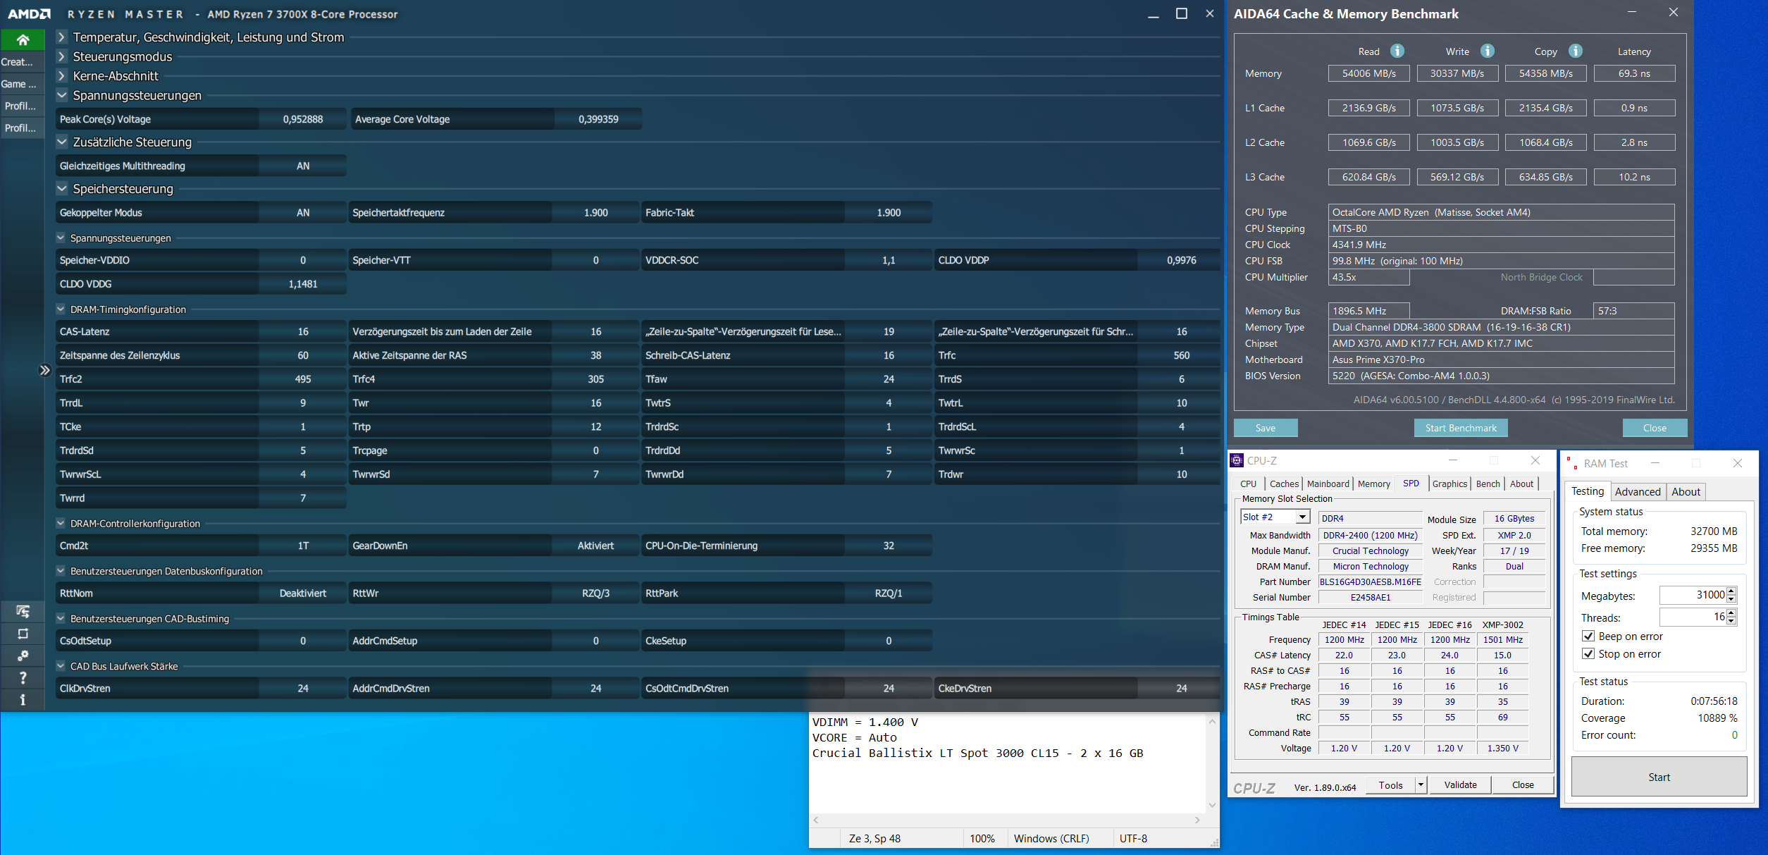Open the CPU-Z Tools dropdown arrow

pos(1421,785)
